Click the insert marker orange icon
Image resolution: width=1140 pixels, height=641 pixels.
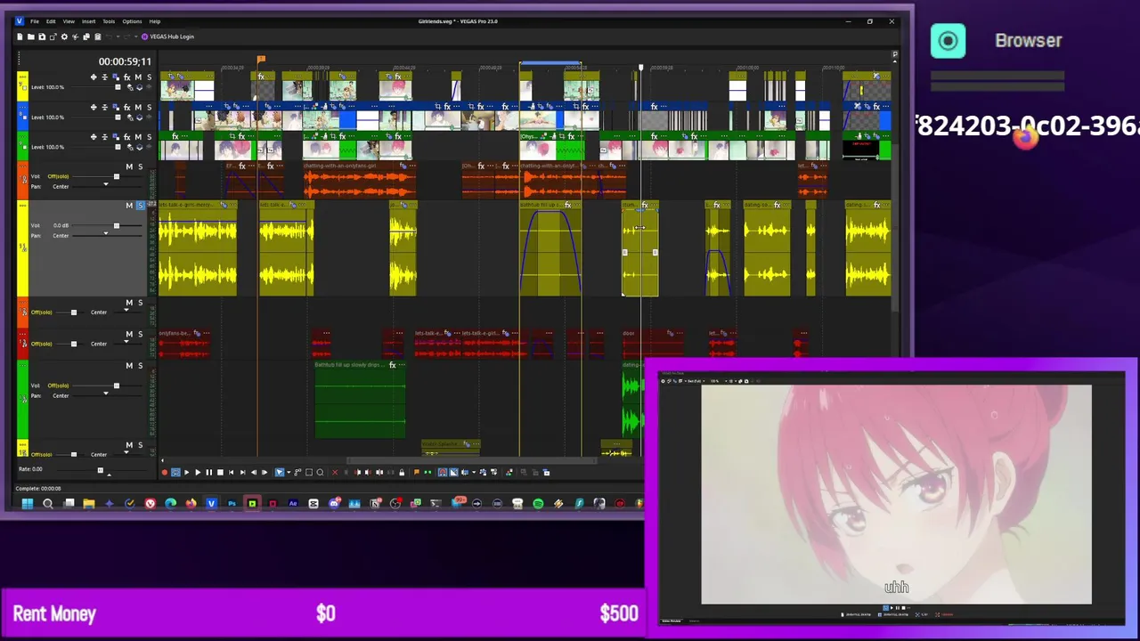click(416, 473)
